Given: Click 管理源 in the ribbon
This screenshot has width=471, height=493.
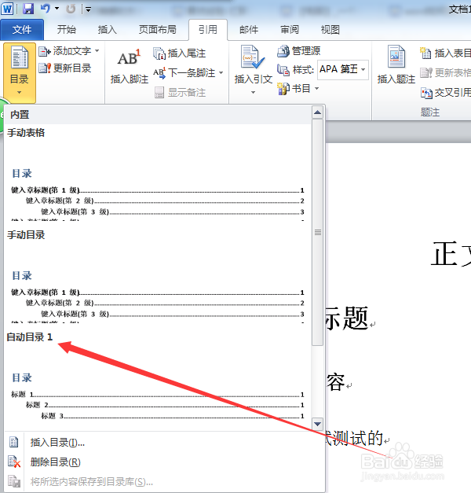Looking at the screenshot, I should (299, 51).
